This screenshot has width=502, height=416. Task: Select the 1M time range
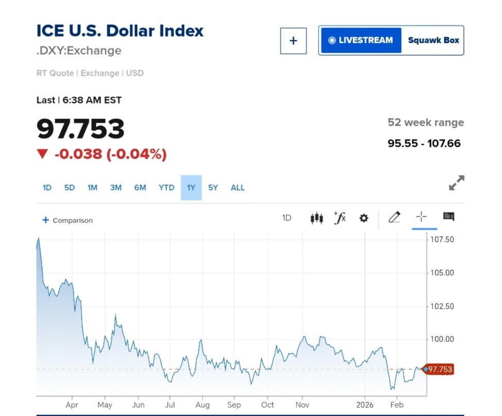click(x=92, y=187)
